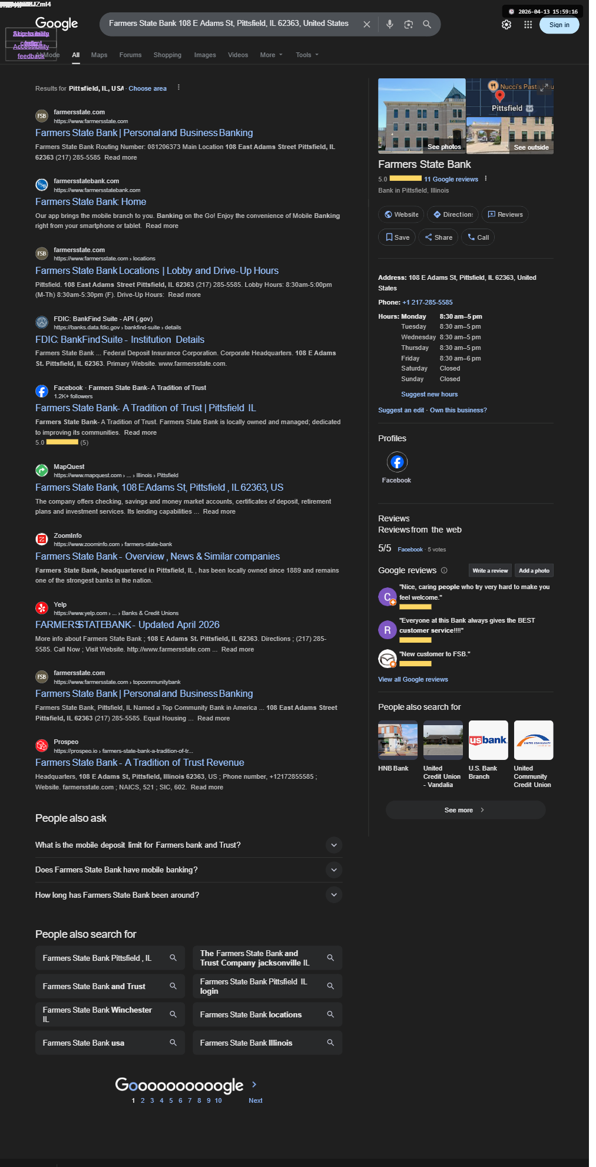The image size is (596, 1167).
Task: Open MapQuest result favicon
Action: point(41,470)
